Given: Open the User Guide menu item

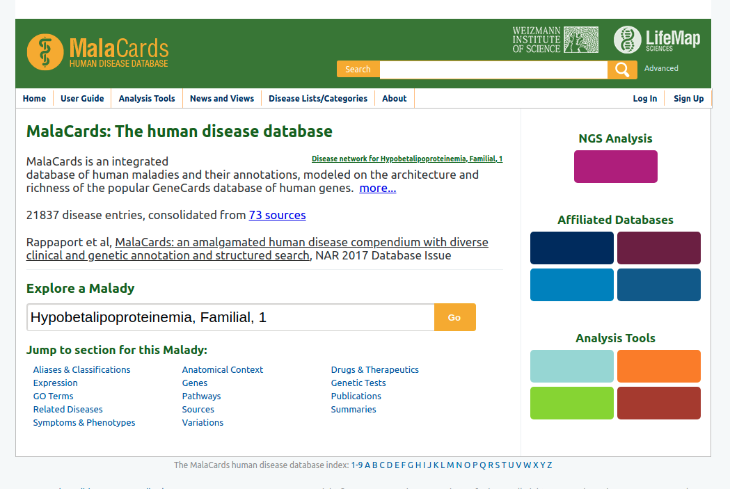Looking at the screenshot, I should point(82,99).
